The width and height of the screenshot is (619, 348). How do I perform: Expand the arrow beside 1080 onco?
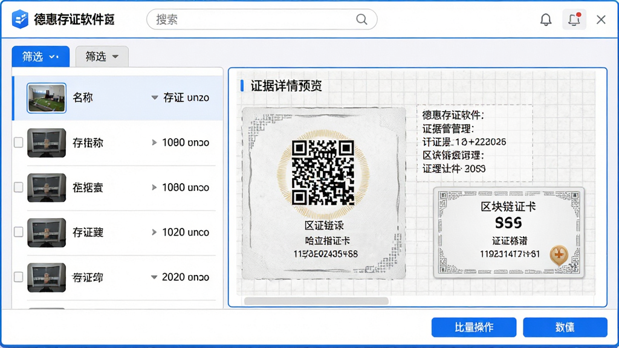click(154, 143)
